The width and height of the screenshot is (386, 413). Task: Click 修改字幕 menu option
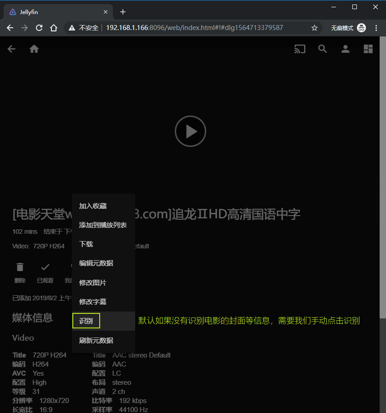pyautogui.click(x=93, y=302)
